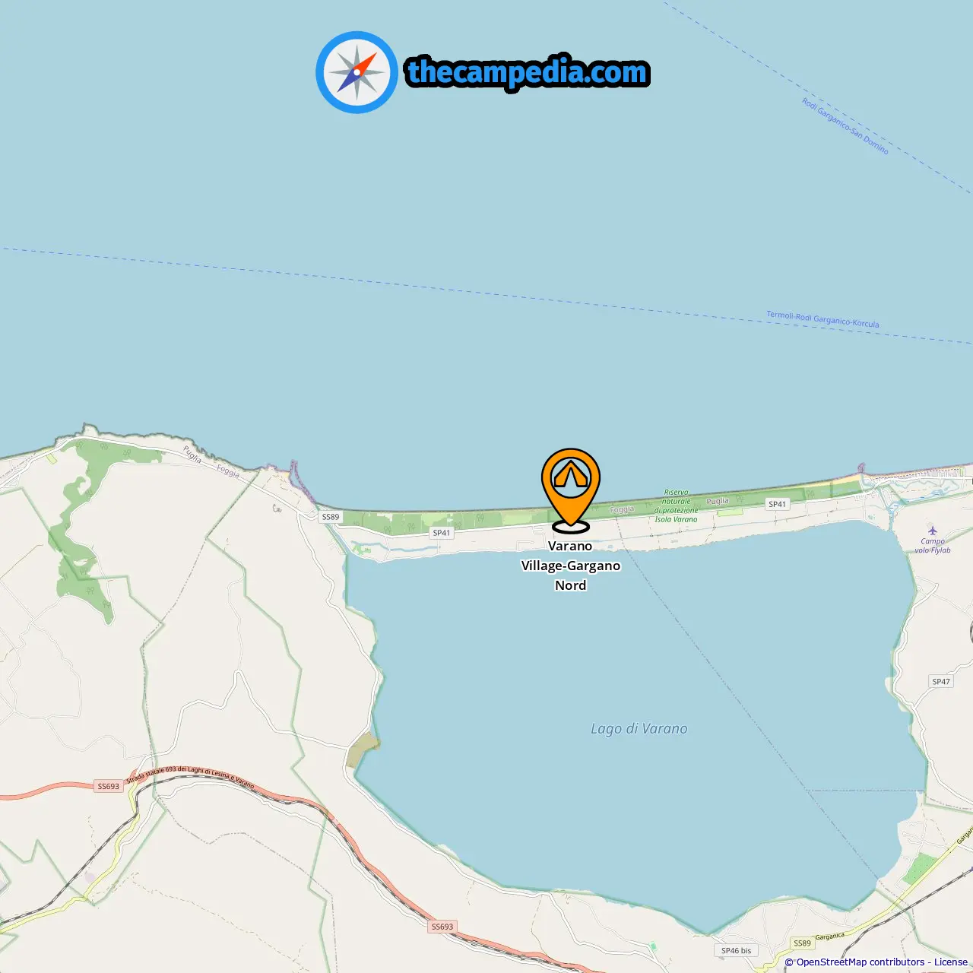
Task: Click the Riserva naturale Isola Varano label
Action: pos(676,506)
